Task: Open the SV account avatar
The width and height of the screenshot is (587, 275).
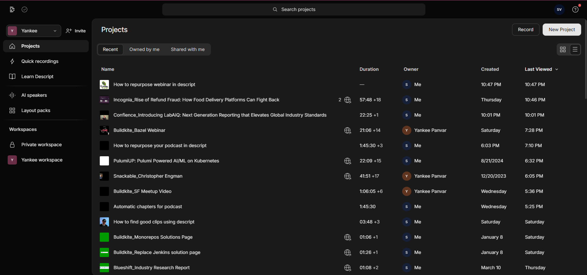Action: pos(559,9)
